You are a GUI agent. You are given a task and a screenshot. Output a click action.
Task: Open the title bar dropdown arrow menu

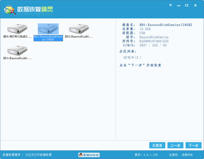tap(171, 5)
